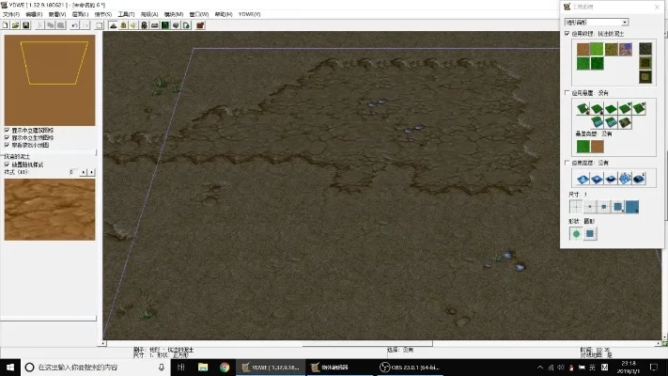
Task: Switch to OBS in the taskbar
Action: click(410, 367)
